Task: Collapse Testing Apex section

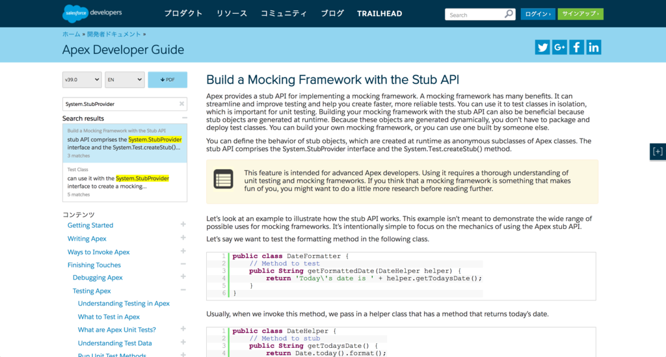Action: [183, 290]
